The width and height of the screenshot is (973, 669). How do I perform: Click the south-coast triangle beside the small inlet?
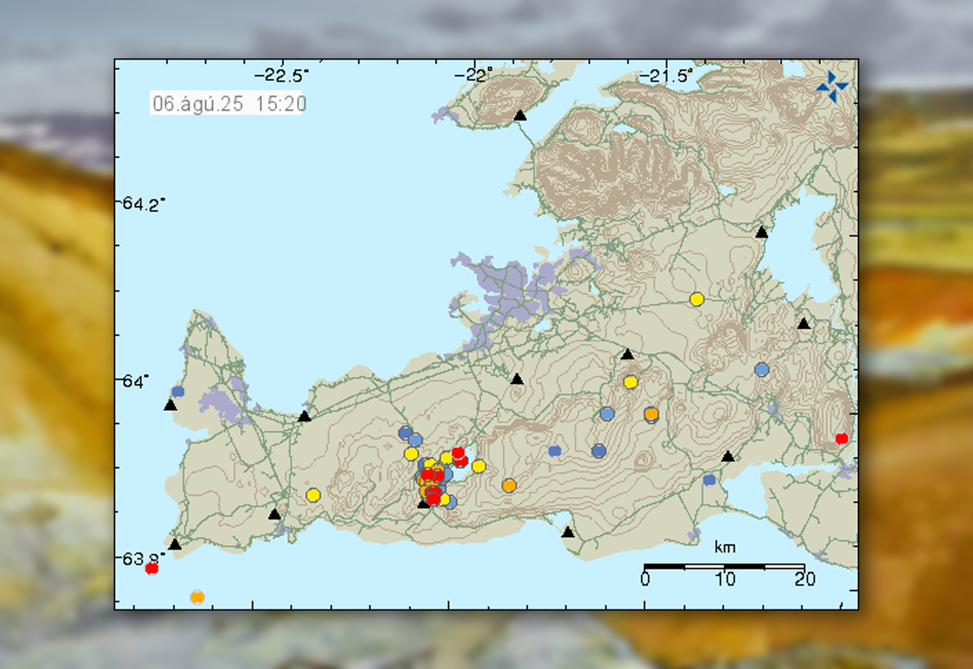568,532
